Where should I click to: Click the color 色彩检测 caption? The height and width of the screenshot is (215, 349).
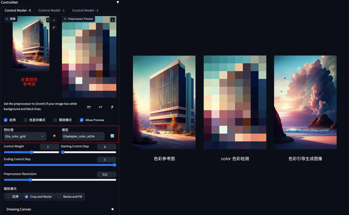(x=235, y=159)
